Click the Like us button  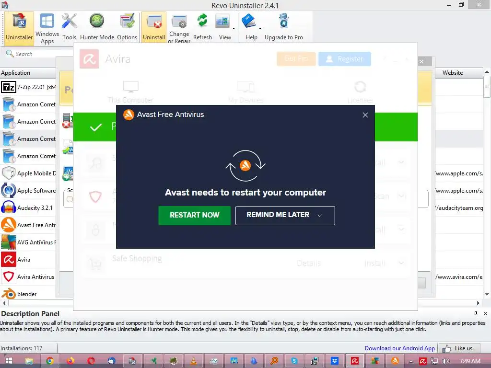[460, 348]
